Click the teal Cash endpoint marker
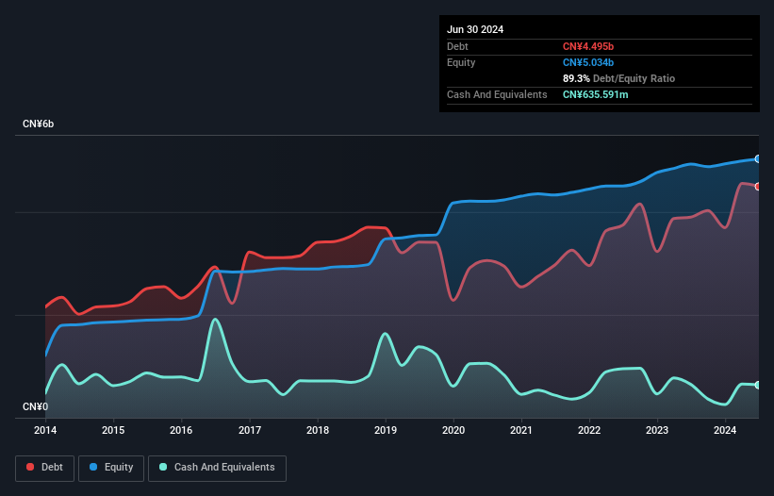Viewport: 774px width, 496px height. (x=758, y=385)
